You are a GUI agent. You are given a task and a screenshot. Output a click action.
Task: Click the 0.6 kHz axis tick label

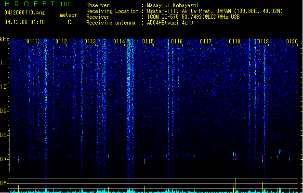pos(4,183)
